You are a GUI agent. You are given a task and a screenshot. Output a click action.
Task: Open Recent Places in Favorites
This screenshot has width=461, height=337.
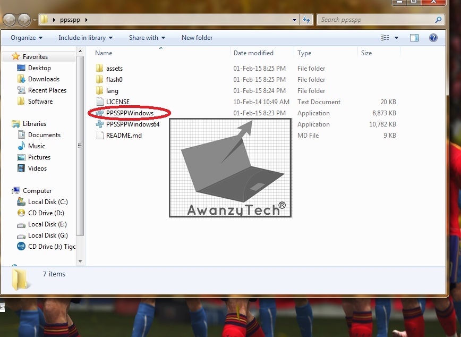pos(47,90)
